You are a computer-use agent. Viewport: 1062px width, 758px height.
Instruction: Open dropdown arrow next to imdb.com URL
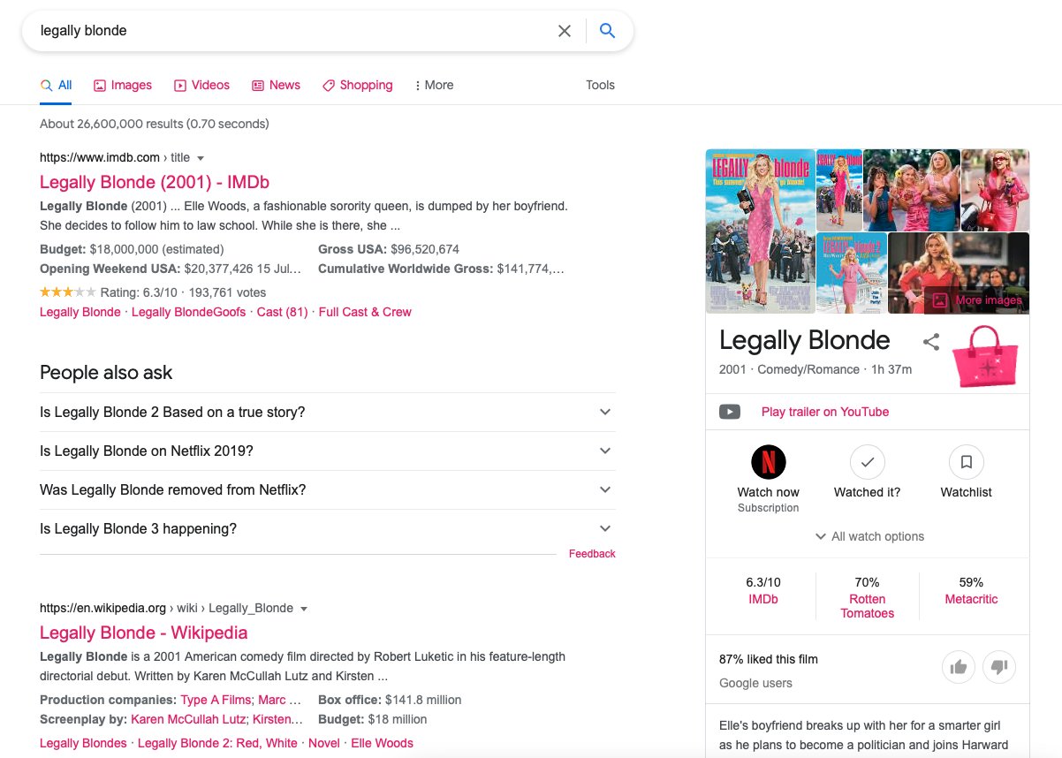pyautogui.click(x=201, y=158)
